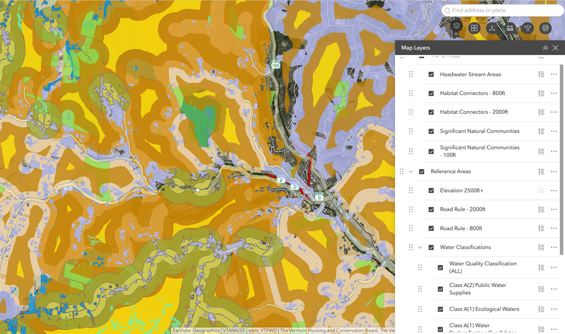Click the 'Road Rule - 800ft' layer name
565x334 pixels.
(x=461, y=228)
